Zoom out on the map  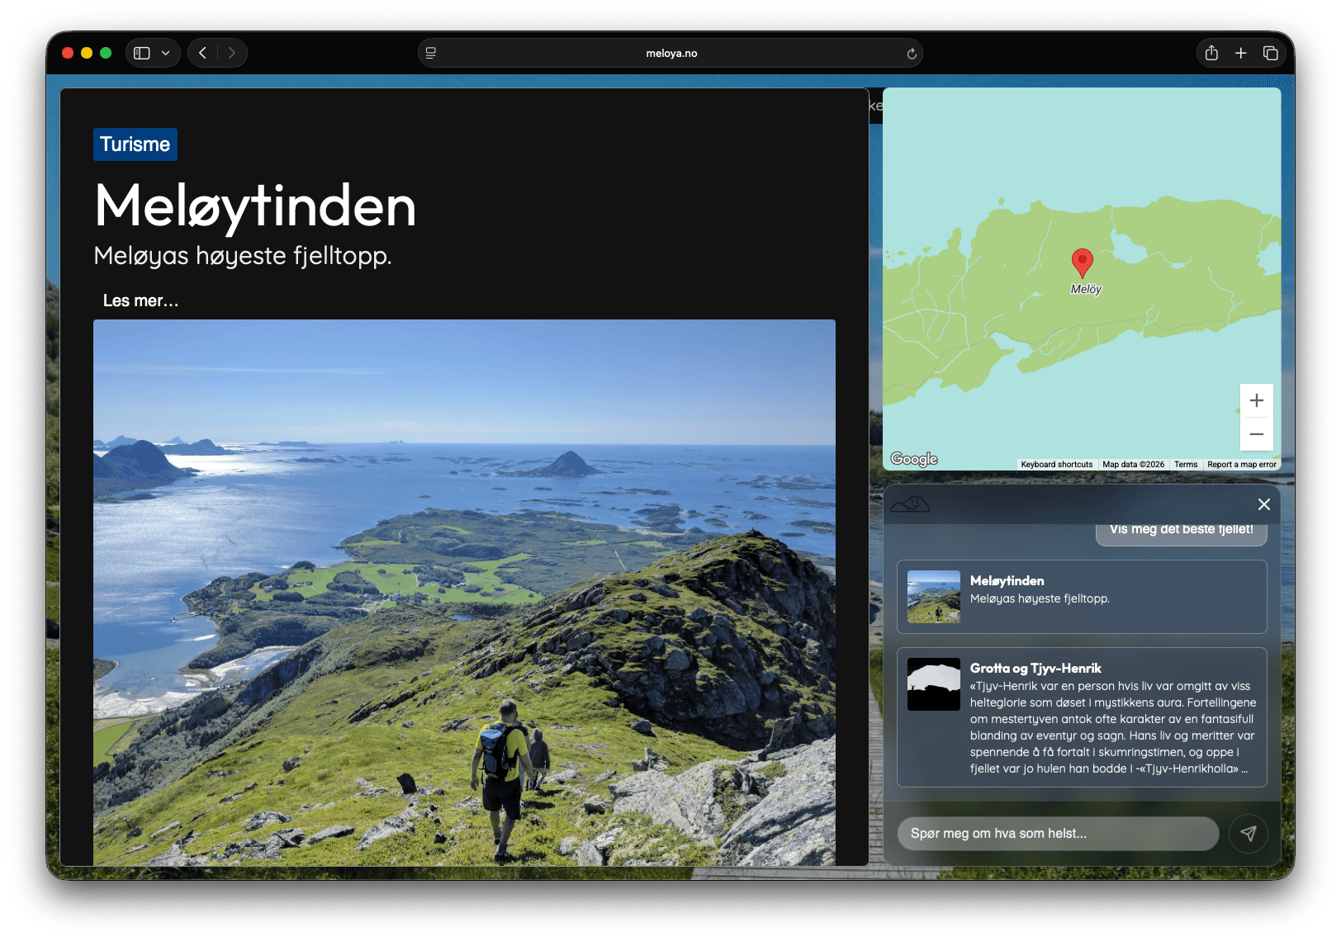pyautogui.click(x=1256, y=434)
